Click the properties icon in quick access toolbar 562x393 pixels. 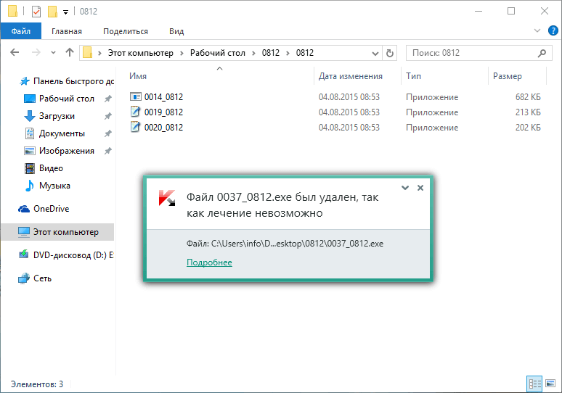coord(36,12)
